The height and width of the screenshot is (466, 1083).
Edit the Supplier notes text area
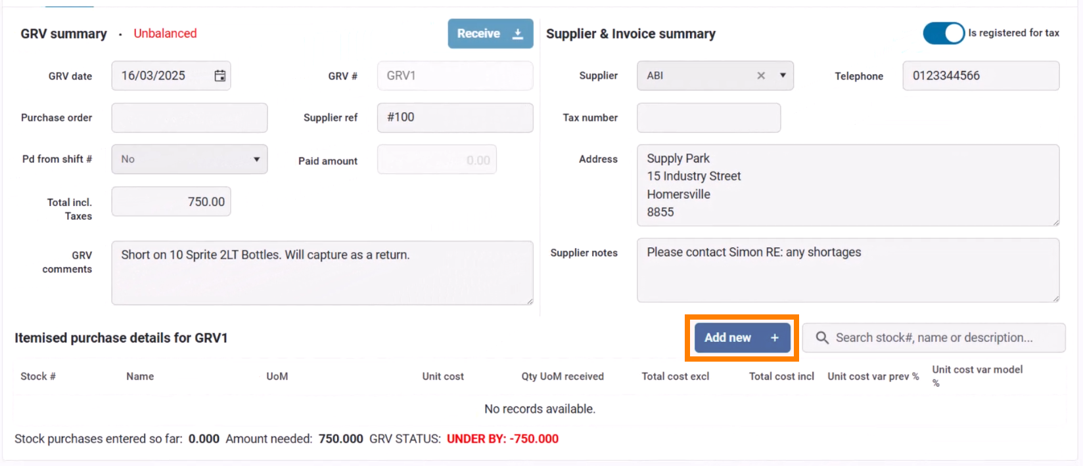coord(848,270)
